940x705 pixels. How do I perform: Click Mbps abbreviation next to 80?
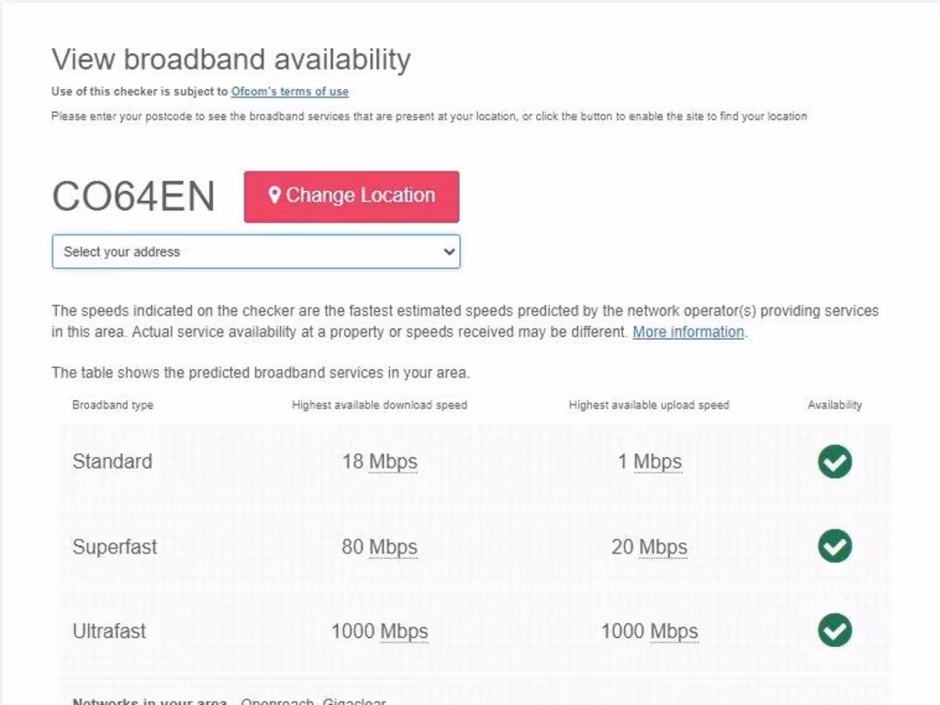[393, 548]
